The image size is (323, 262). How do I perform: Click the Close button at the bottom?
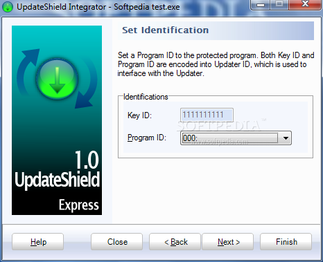coord(117,242)
